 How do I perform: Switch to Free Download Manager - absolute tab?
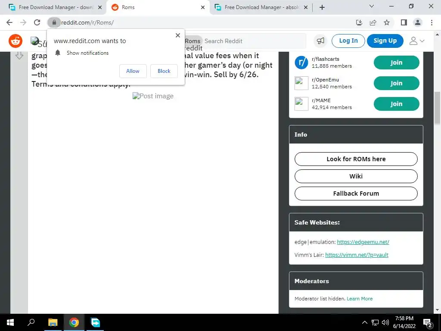coord(261,7)
